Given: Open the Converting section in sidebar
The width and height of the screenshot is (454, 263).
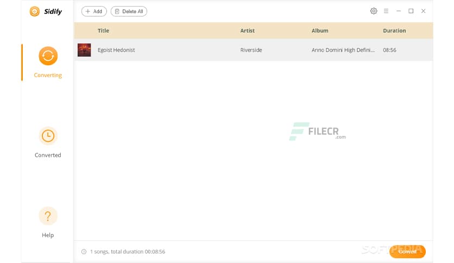Looking at the screenshot, I should tap(48, 62).
